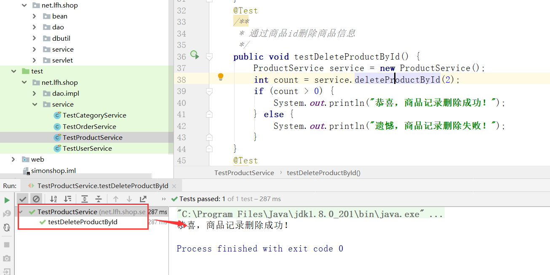Collapse service package under test
This screenshot has height=275, width=550.
tap(35, 104)
